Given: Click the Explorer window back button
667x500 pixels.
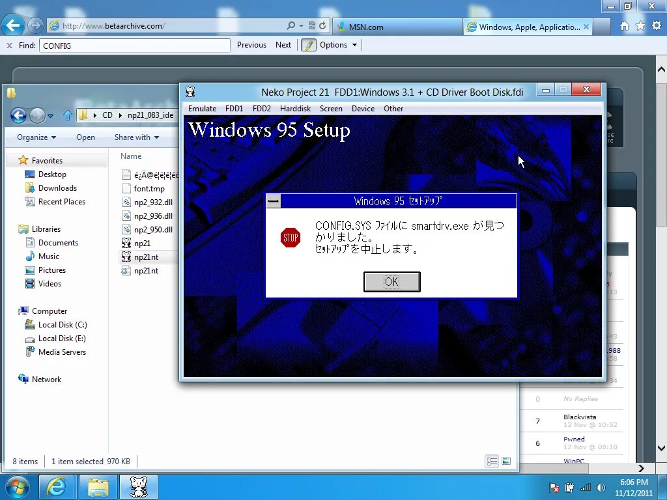Looking at the screenshot, I should click(18, 115).
